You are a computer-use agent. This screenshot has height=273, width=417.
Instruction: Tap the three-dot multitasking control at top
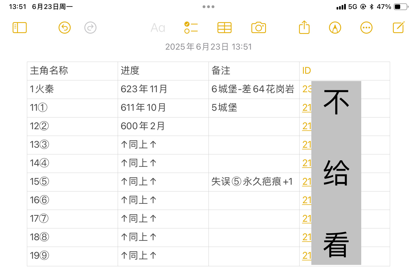click(x=208, y=7)
